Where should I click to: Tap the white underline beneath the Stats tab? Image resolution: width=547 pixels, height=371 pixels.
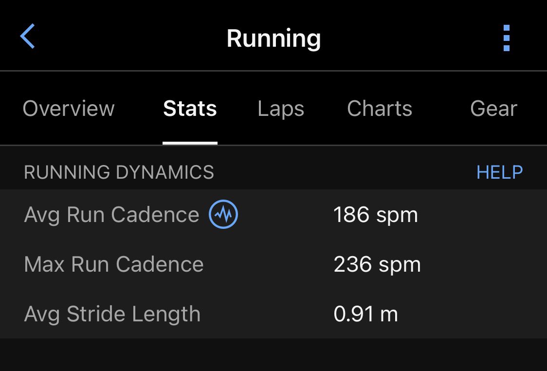[190, 143]
